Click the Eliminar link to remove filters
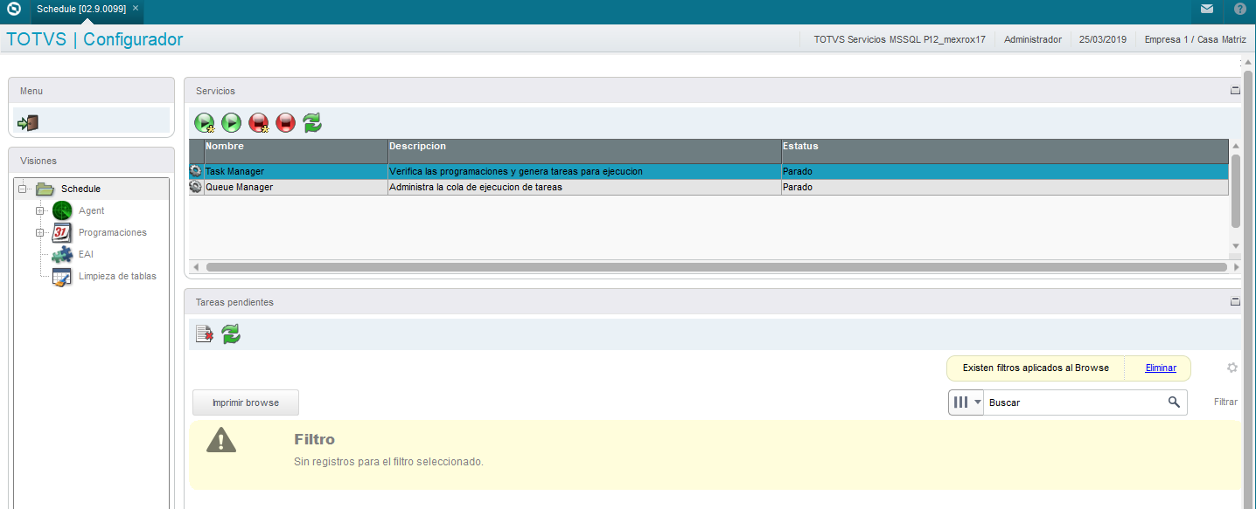 pos(1161,368)
